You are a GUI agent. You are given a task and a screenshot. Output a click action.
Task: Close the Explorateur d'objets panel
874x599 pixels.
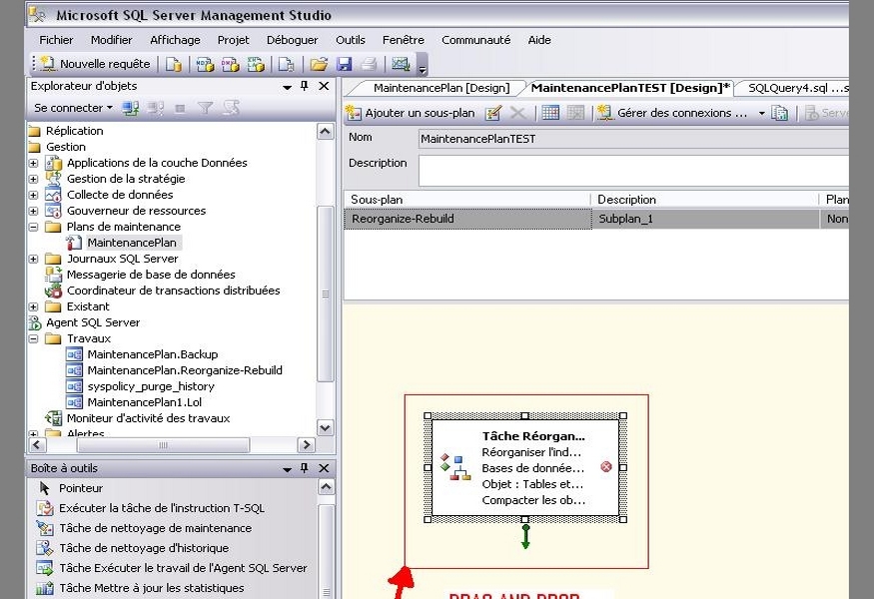[324, 86]
